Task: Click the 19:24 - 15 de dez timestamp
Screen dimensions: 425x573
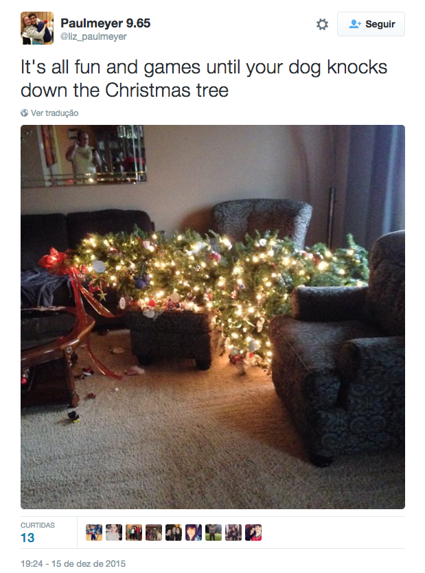Action: pyautogui.click(x=73, y=563)
